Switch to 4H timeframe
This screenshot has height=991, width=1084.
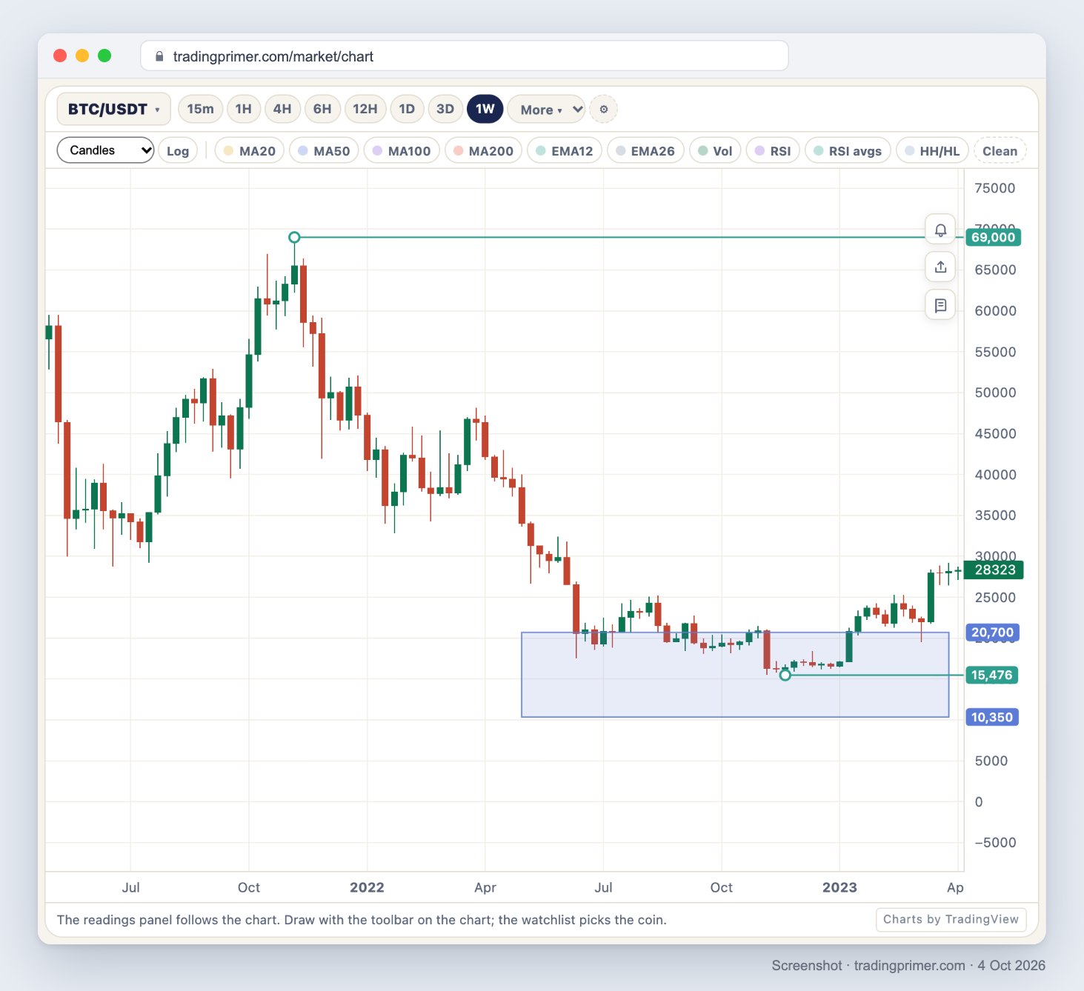[x=282, y=109]
